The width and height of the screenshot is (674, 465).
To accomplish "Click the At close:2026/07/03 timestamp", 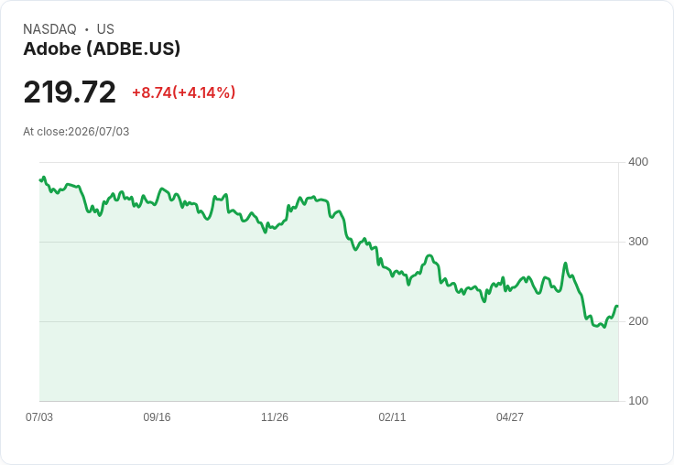I will click(x=76, y=132).
